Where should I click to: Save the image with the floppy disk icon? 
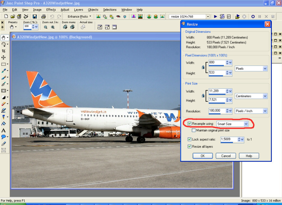click(35, 17)
